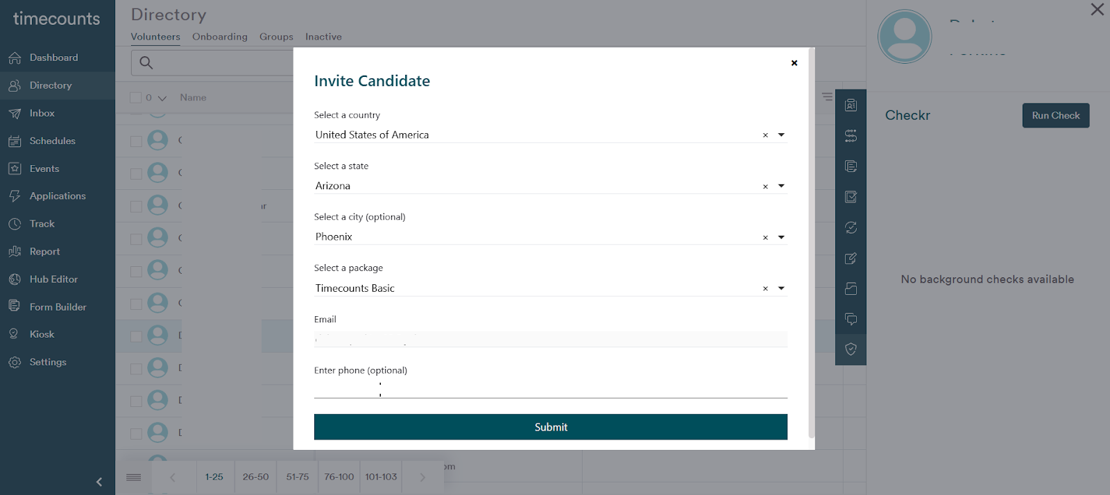Clear the Phoenix city selection
1110x495 pixels.
tap(765, 238)
